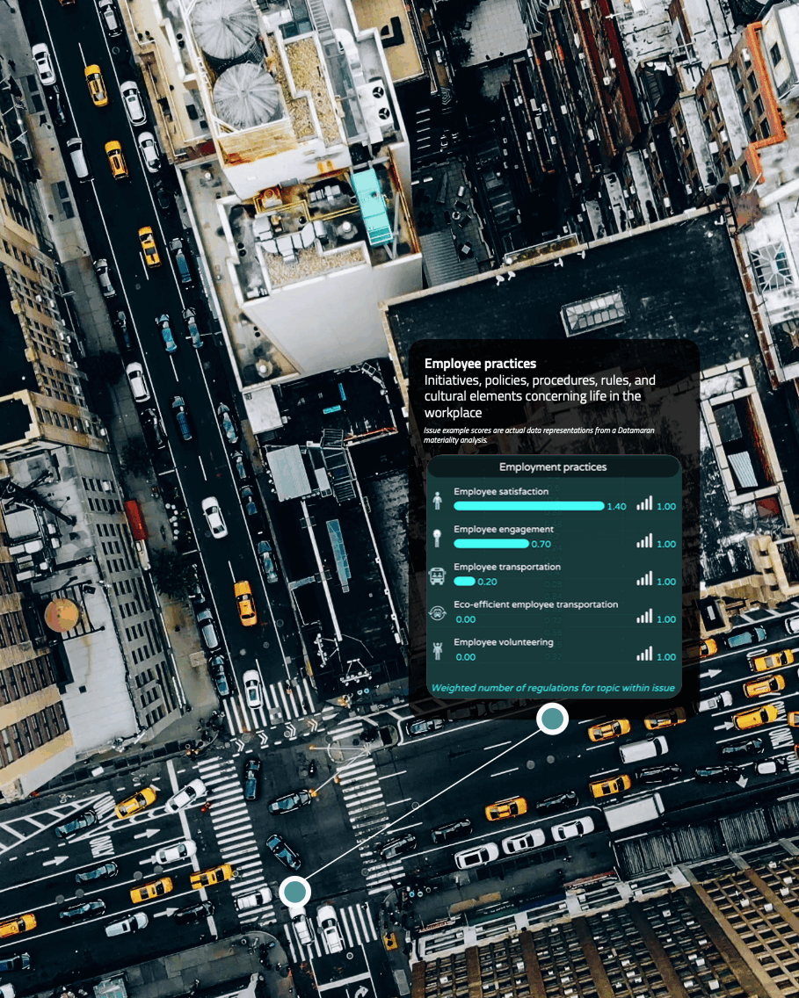Click the Eco-efficient employee transportation label

[535, 604]
